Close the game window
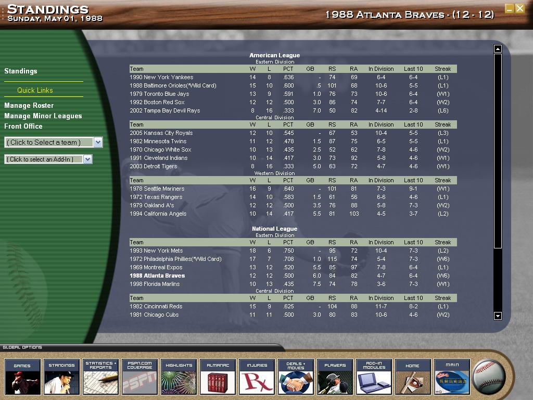533x400 pixels. (520, 8)
